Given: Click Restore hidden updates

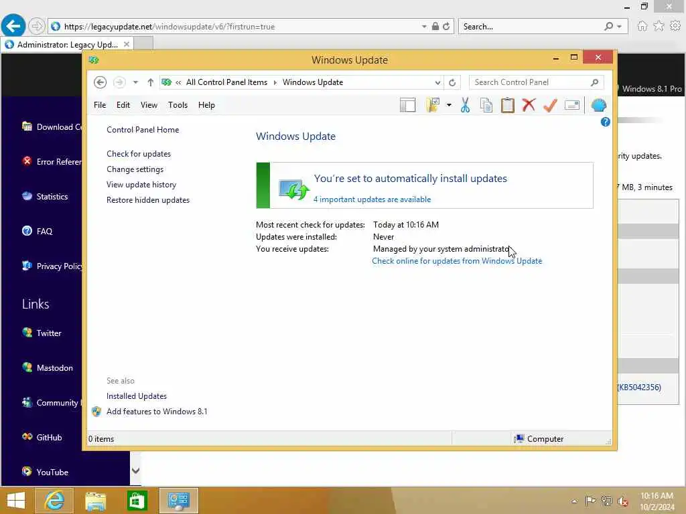Looking at the screenshot, I should click(x=148, y=199).
